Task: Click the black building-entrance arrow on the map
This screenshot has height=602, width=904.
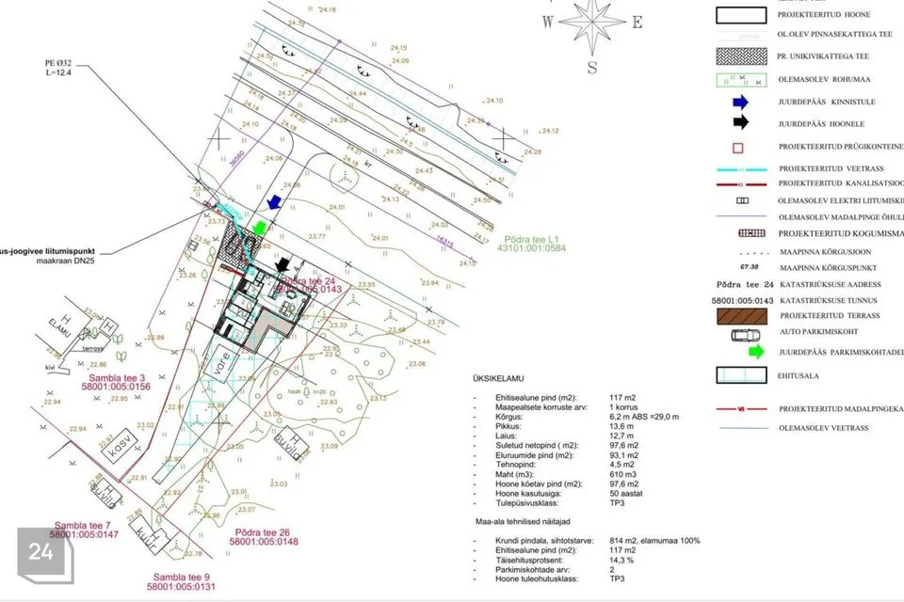Action: 282,266
